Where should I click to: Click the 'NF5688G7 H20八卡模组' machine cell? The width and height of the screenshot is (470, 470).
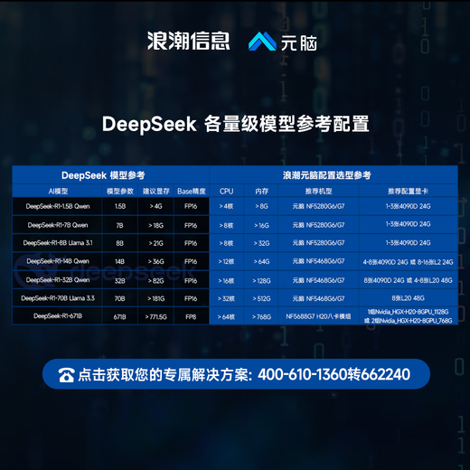[318, 316]
